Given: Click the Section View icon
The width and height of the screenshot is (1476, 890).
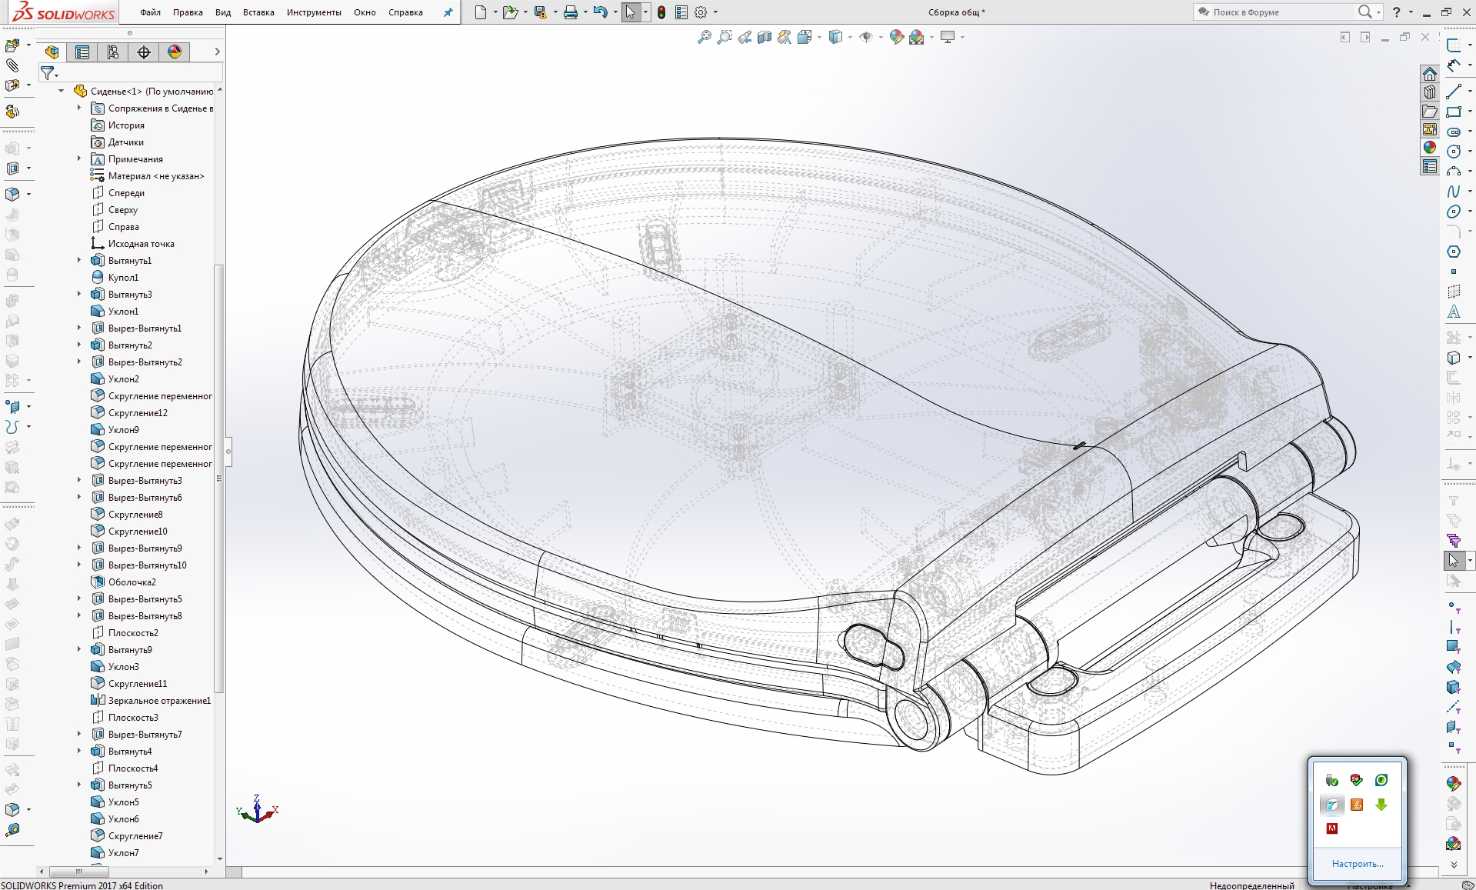Looking at the screenshot, I should 764,37.
